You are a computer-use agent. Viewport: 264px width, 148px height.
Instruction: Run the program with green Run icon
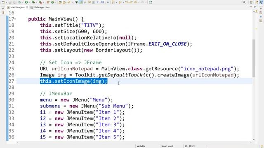[x=26, y=2]
